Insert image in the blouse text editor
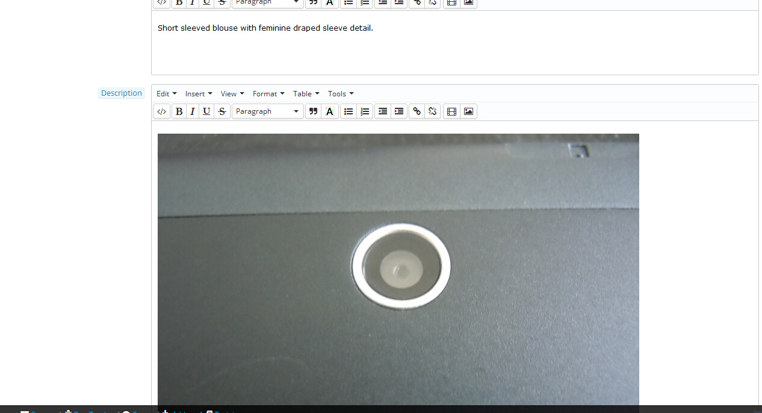The image size is (762, 413). (468, 2)
